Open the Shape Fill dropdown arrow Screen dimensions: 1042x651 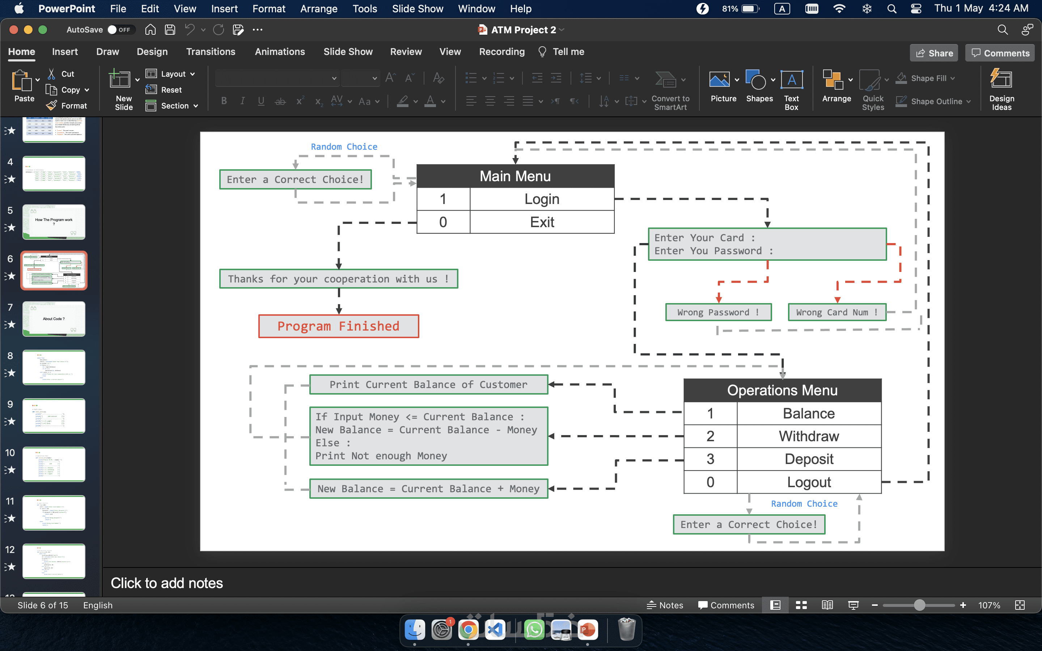(x=953, y=78)
